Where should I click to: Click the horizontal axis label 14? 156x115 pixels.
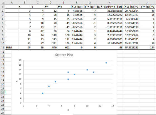tap(113, 106)
